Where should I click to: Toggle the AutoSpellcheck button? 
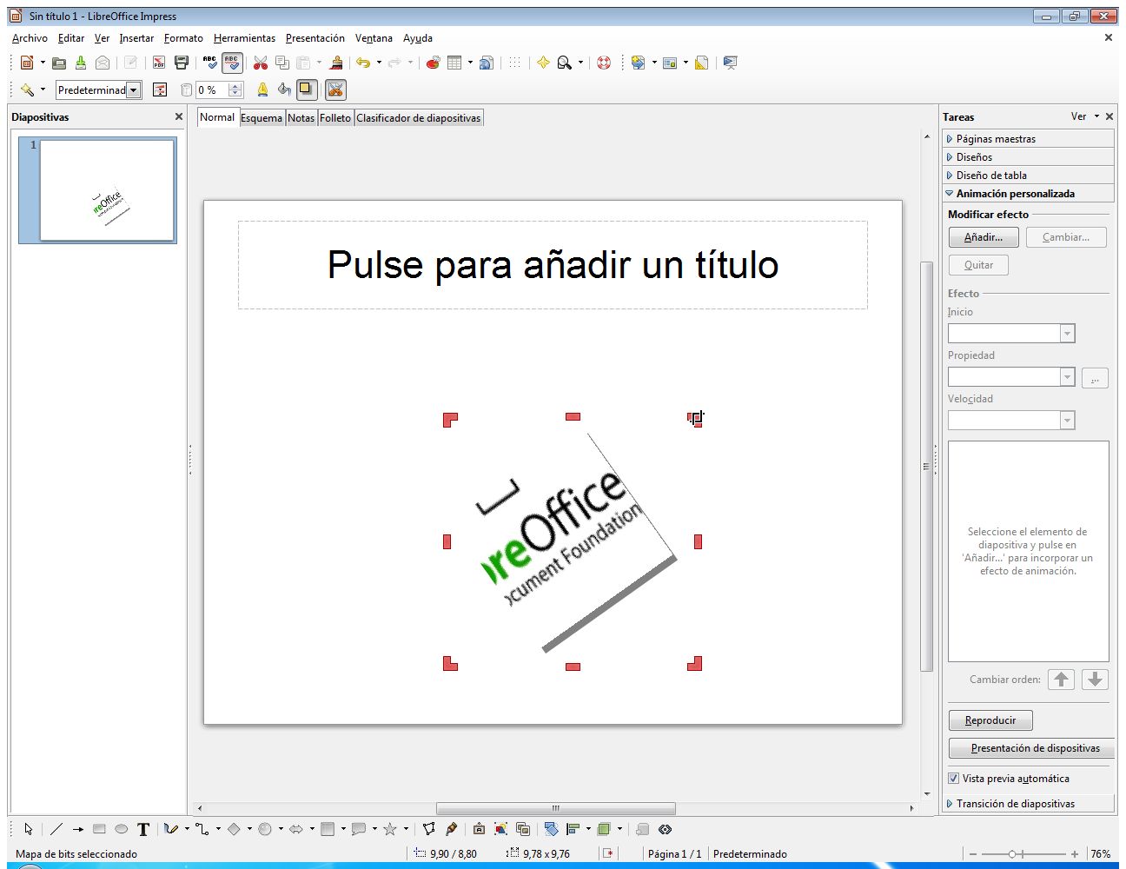[232, 63]
